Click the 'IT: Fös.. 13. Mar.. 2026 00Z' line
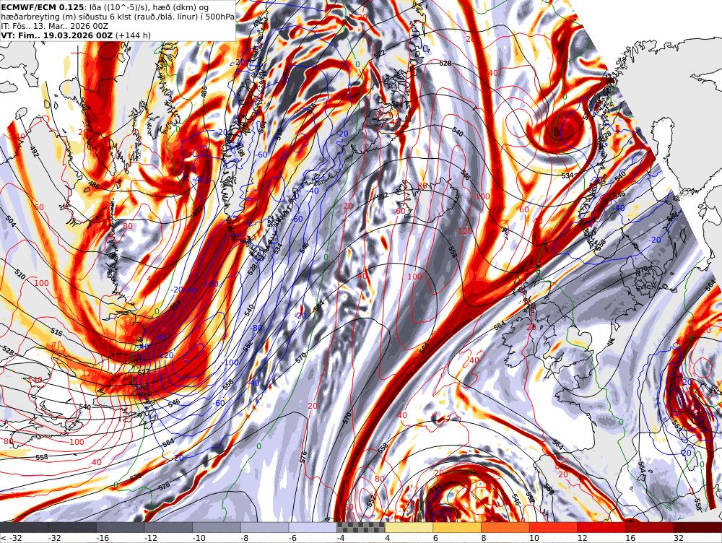The height and width of the screenshot is (543, 722). (54, 26)
